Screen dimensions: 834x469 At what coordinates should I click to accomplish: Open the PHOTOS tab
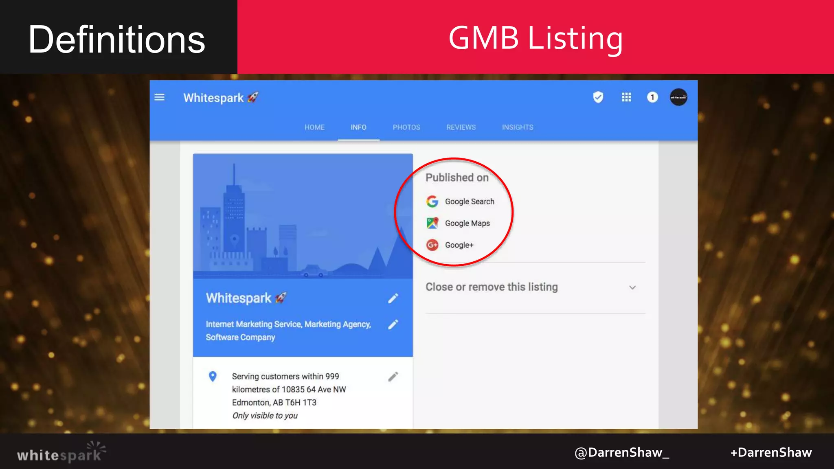[x=406, y=127]
